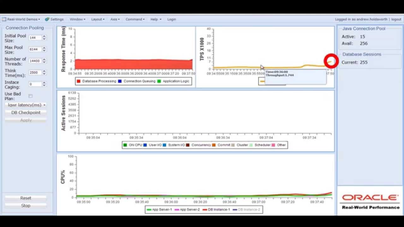This screenshot has height=227, width=404.
Task: Toggle Scheduler legend swatch
Action: coord(251,145)
